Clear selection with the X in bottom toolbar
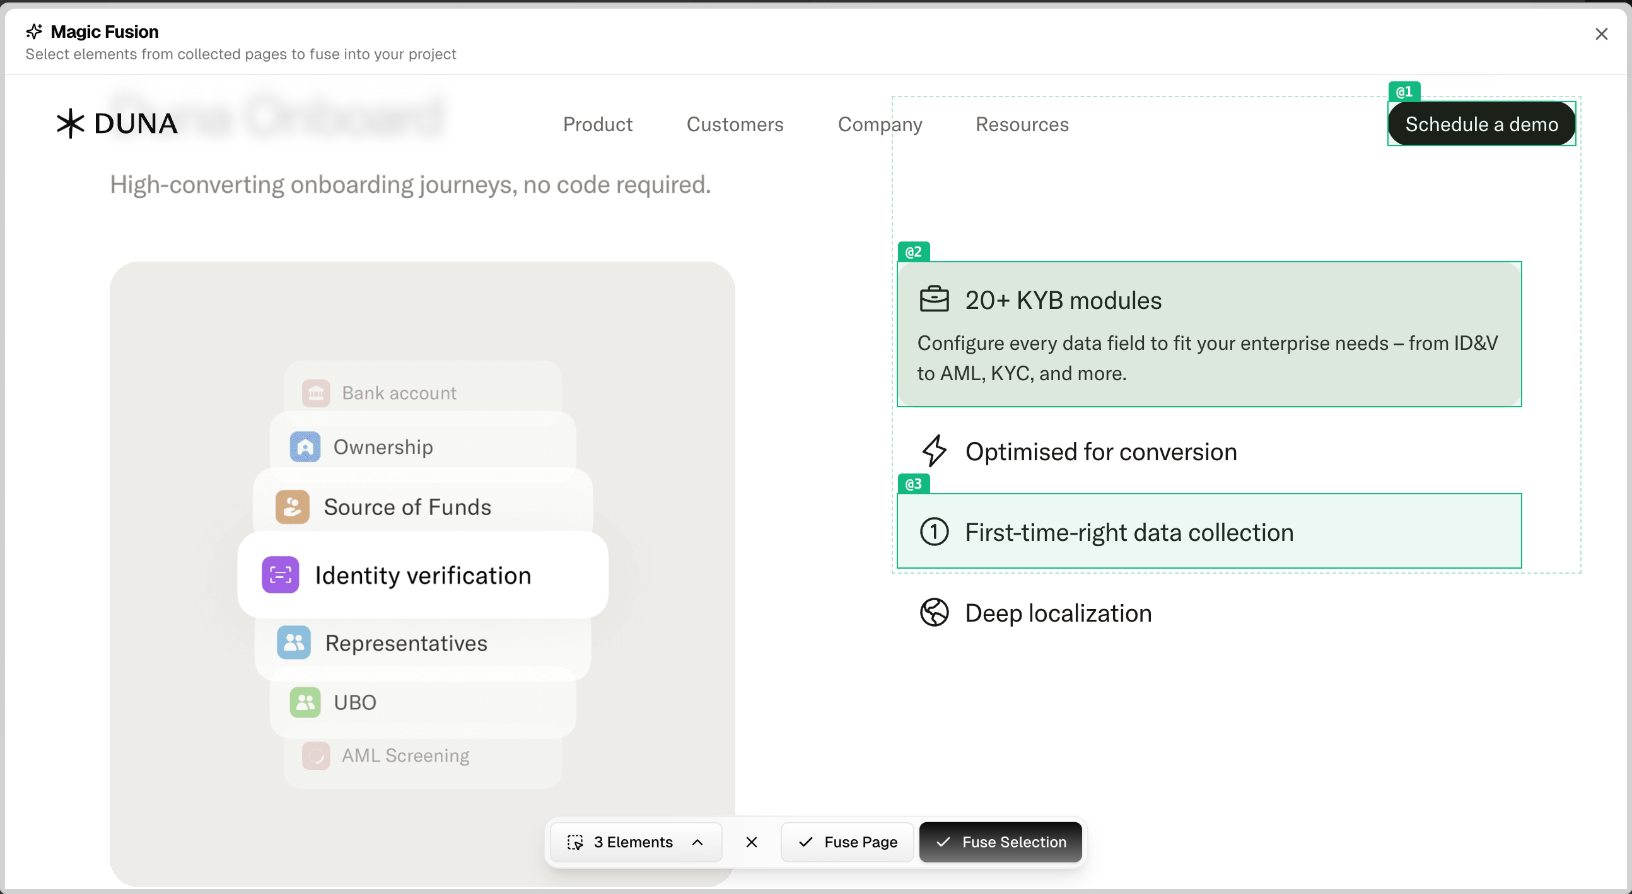This screenshot has width=1632, height=894. pyautogui.click(x=752, y=842)
